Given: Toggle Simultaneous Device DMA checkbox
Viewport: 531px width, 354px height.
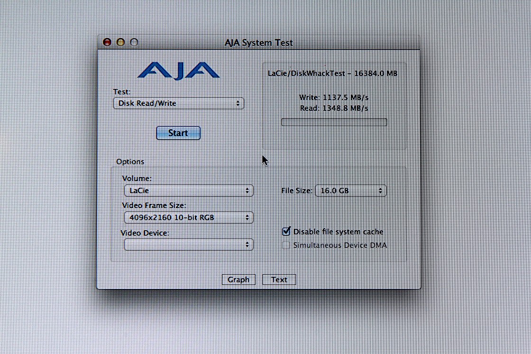Looking at the screenshot, I should pos(286,245).
